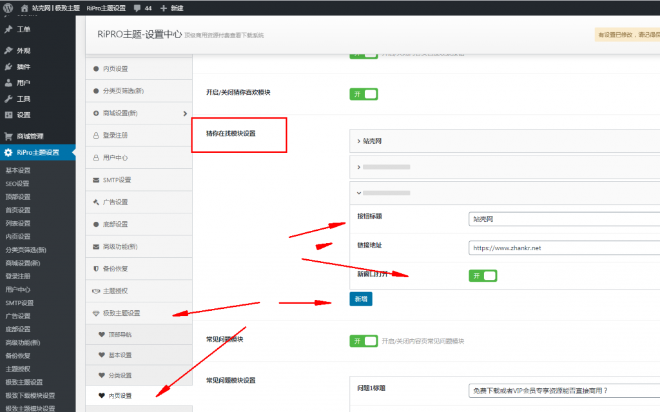
Task: Toggle the 常见问题模块 switch
Action: click(x=364, y=341)
